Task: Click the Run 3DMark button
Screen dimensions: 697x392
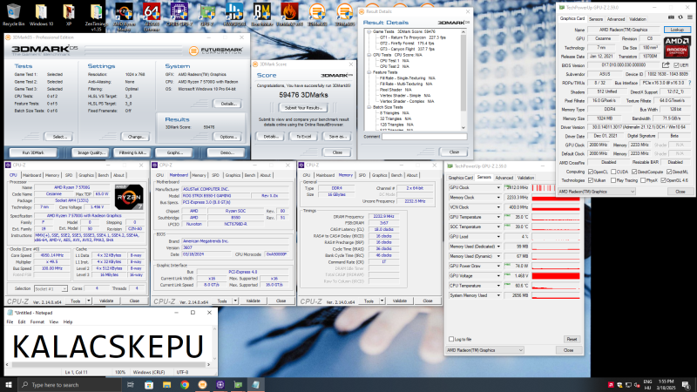Action: [33, 152]
